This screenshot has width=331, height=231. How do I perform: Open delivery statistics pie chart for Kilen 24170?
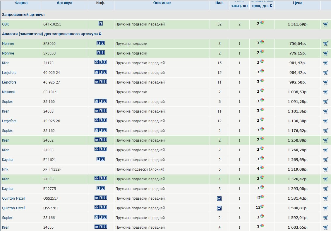coord(262,62)
